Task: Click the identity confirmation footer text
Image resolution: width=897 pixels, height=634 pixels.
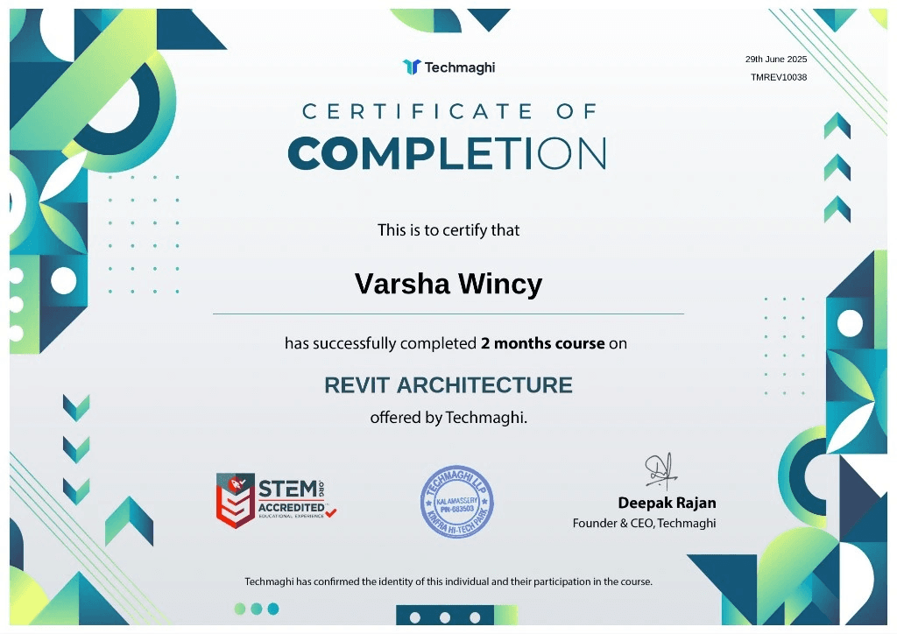Action: click(x=448, y=581)
